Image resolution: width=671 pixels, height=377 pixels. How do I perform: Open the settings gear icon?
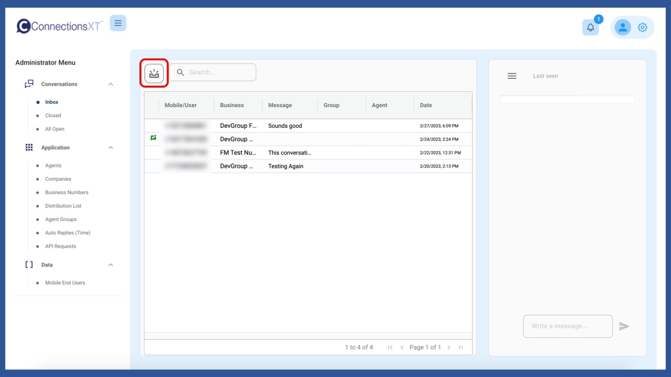pyautogui.click(x=643, y=27)
